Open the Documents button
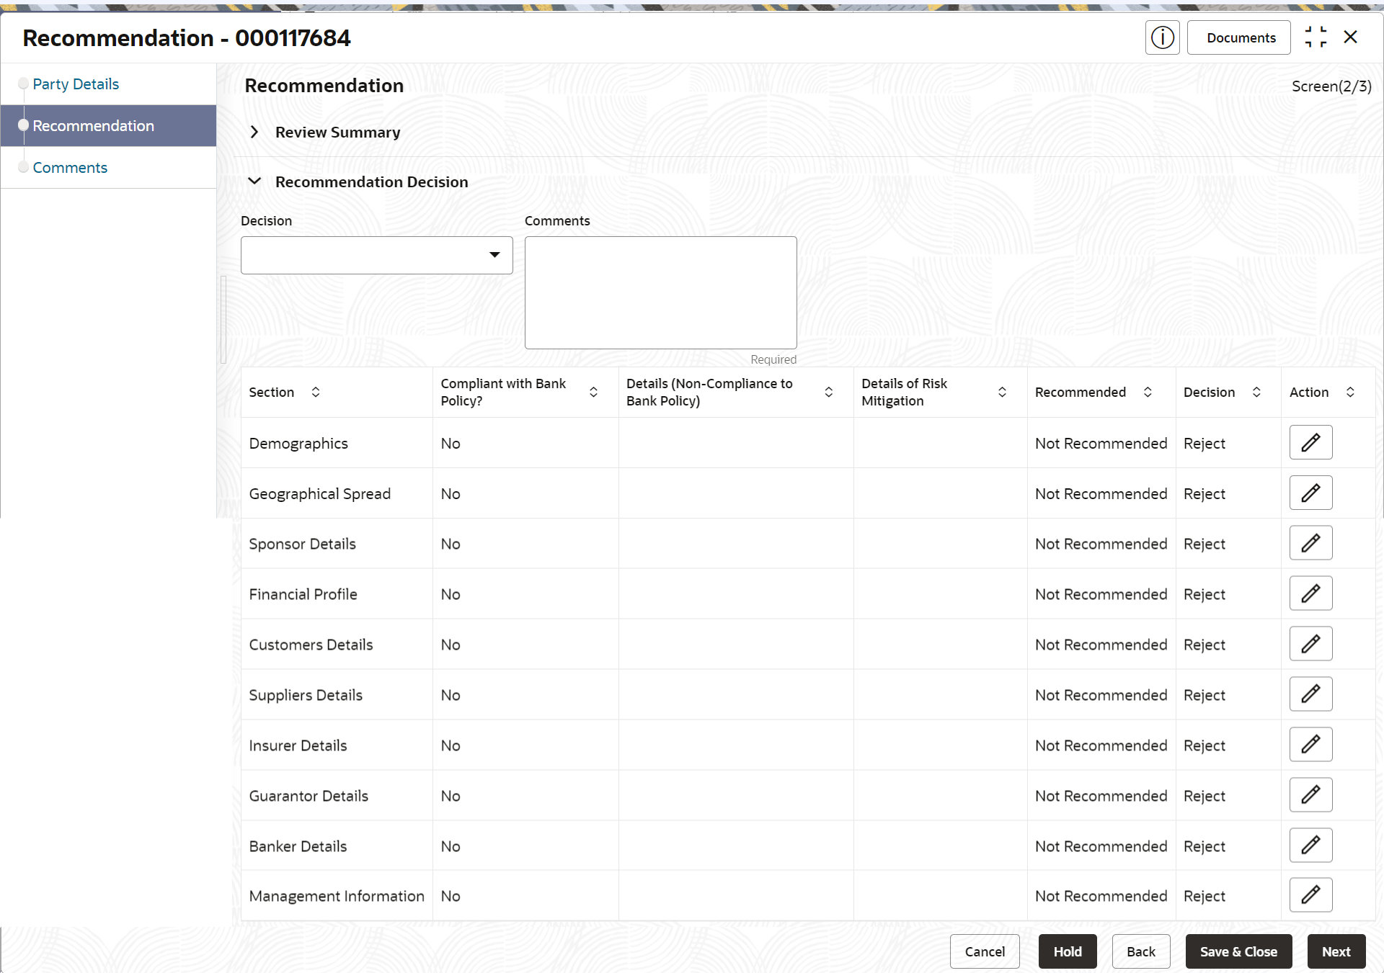The image size is (1384, 973). pos(1241,37)
